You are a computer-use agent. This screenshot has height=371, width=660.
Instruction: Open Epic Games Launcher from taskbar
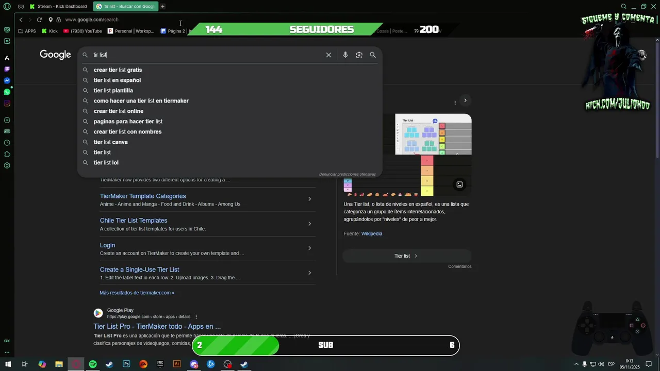tap(160, 364)
